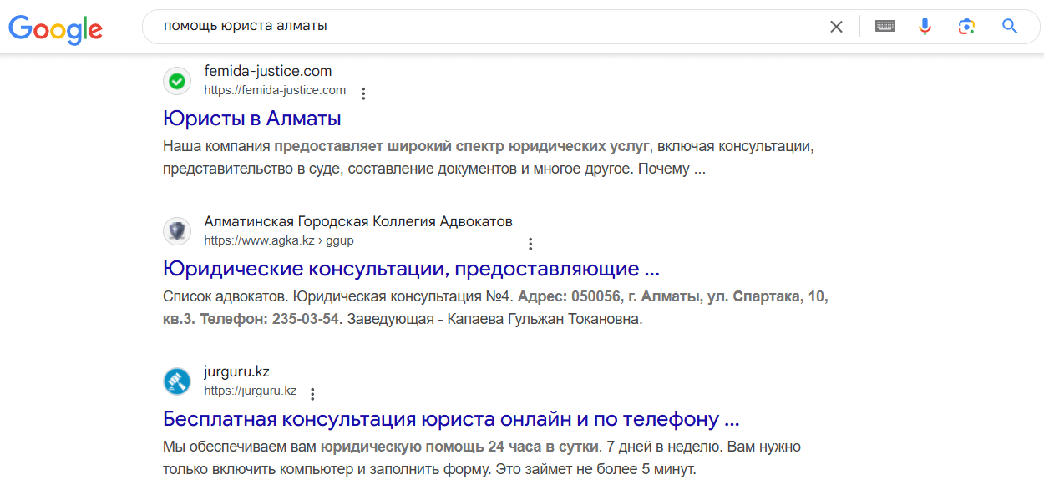Open three-dot menu for agka.kz result

pos(530,244)
